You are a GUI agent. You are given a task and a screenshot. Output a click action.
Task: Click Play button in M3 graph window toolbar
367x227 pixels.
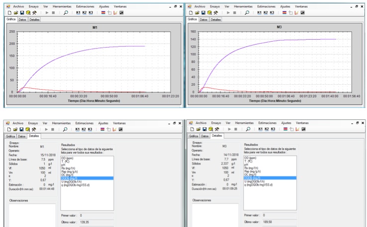click(x=228, y=12)
